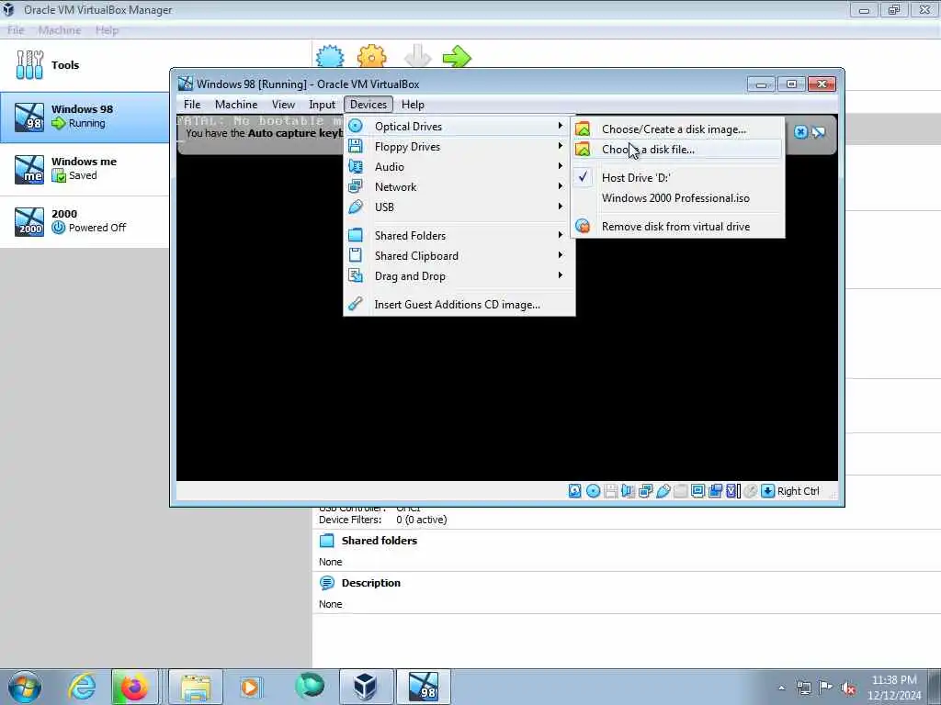Click the optical drive status bar icon
Image resolution: width=941 pixels, height=705 pixels.
[x=593, y=491]
